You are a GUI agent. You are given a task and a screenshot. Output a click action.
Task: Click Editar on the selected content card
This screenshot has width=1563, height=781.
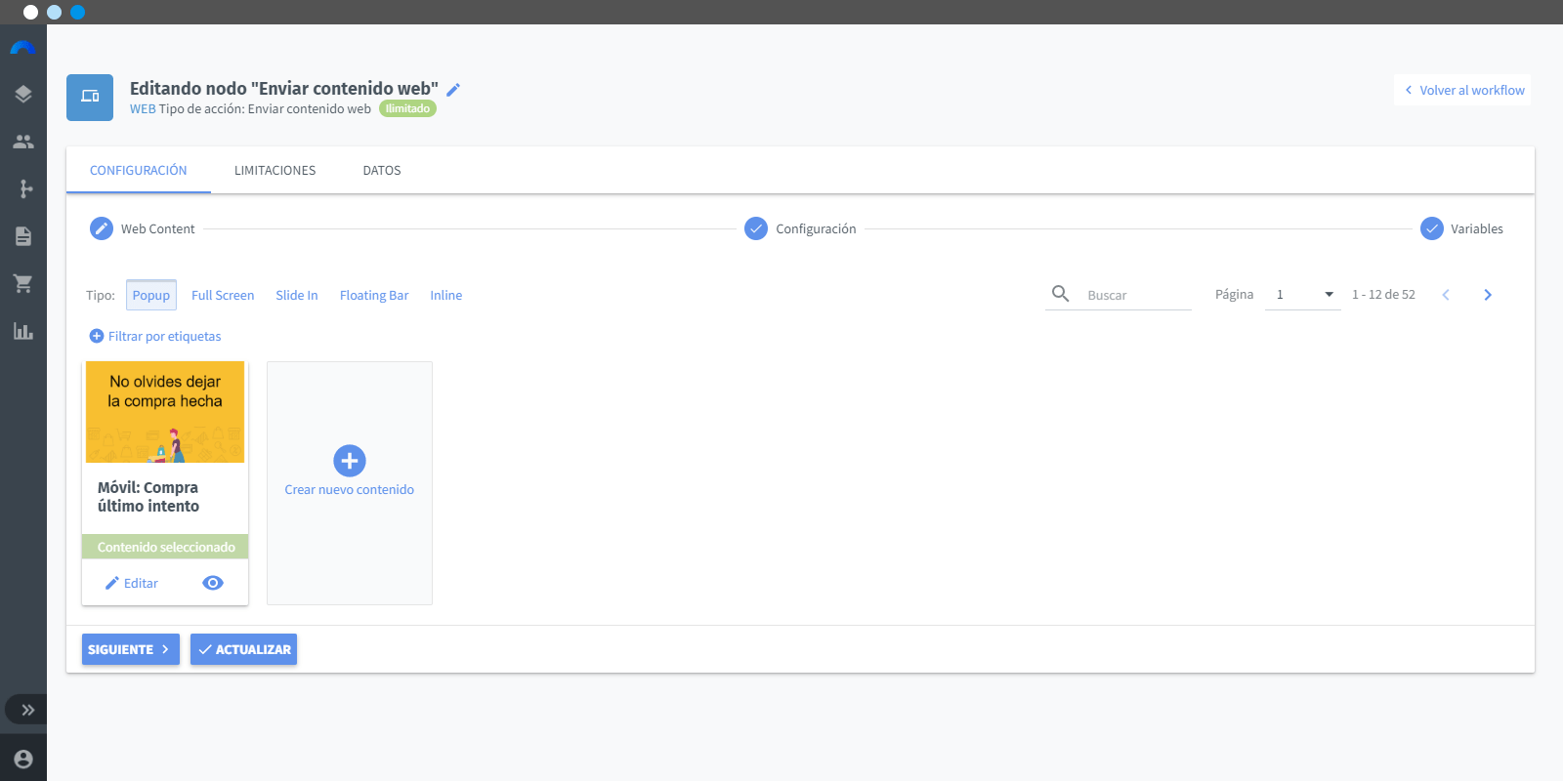tap(132, 583)
